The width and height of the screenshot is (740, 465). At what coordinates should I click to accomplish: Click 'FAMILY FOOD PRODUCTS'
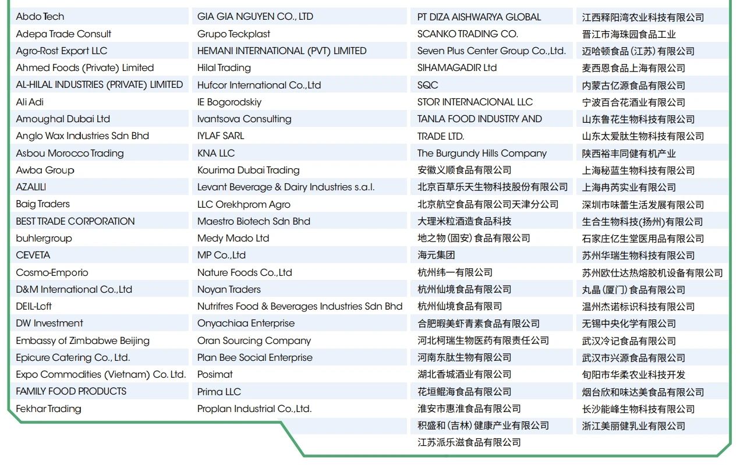pos(71,391)
